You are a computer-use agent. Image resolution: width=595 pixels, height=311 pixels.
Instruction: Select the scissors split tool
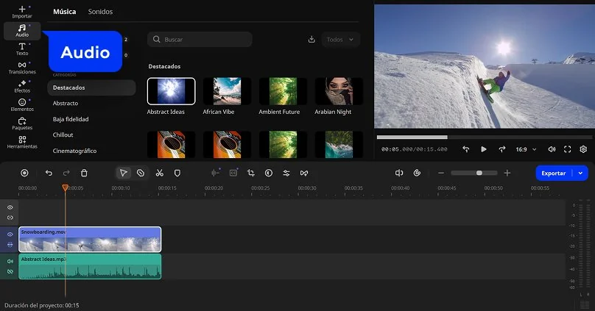click(159, 173)
